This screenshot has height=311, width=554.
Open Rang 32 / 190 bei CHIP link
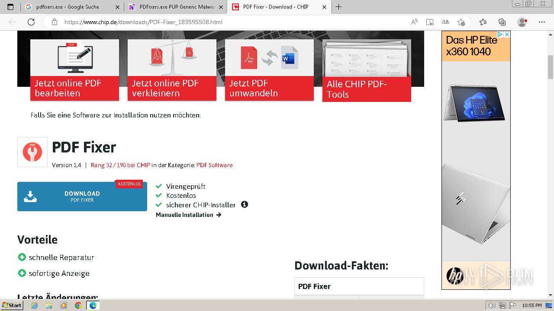[x=120, y=165]
